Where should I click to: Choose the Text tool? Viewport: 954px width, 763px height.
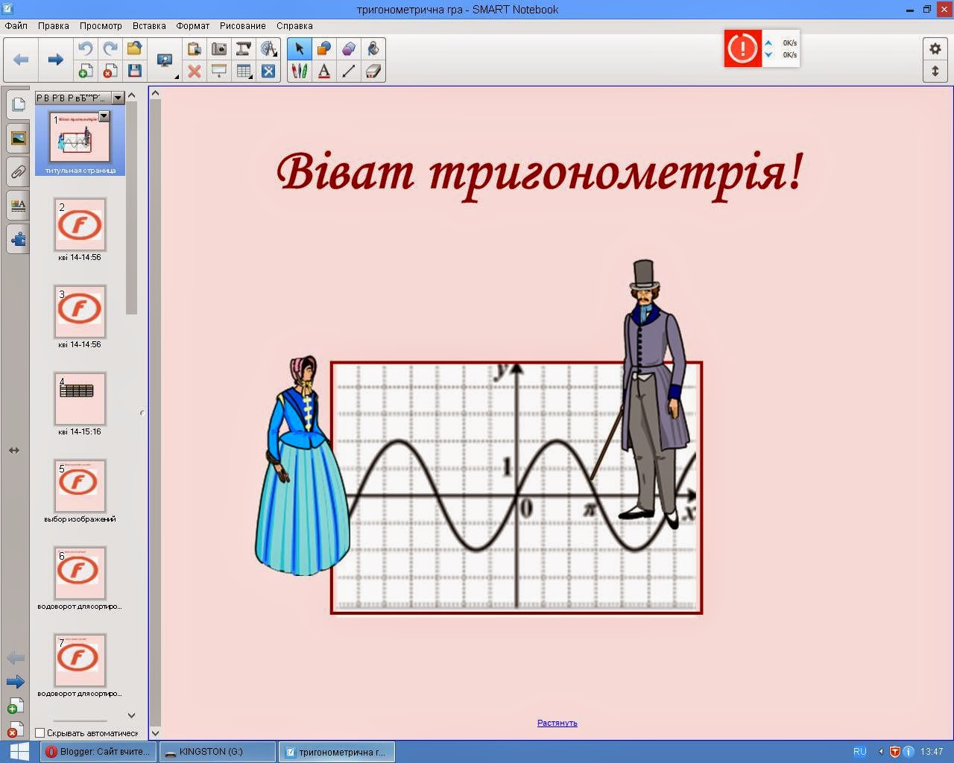[x=324, y=71]
